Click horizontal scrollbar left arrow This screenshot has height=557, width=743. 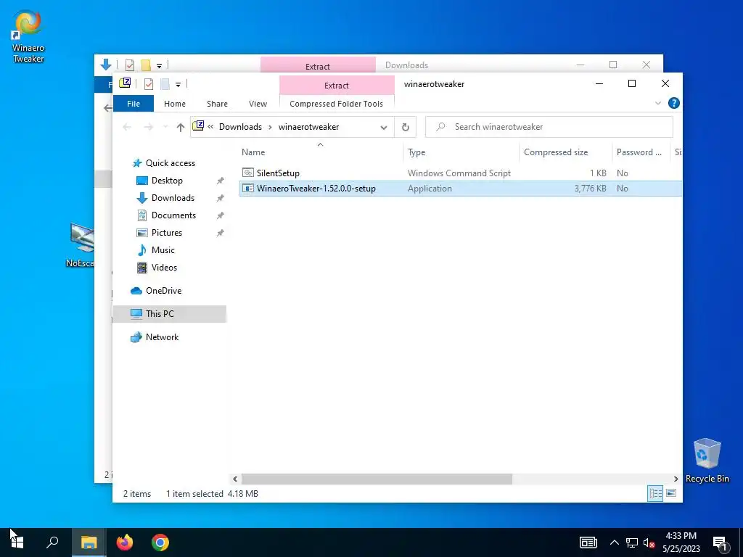pyautogui.click(x=235, y=479)
